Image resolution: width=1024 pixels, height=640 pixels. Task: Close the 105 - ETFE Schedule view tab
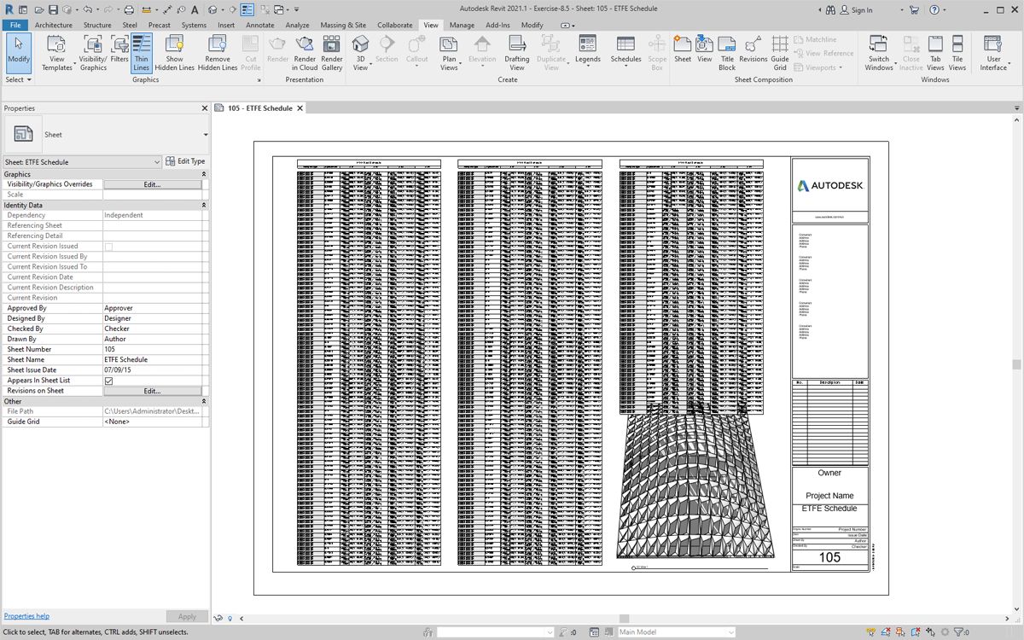click(x=300, y=108)
